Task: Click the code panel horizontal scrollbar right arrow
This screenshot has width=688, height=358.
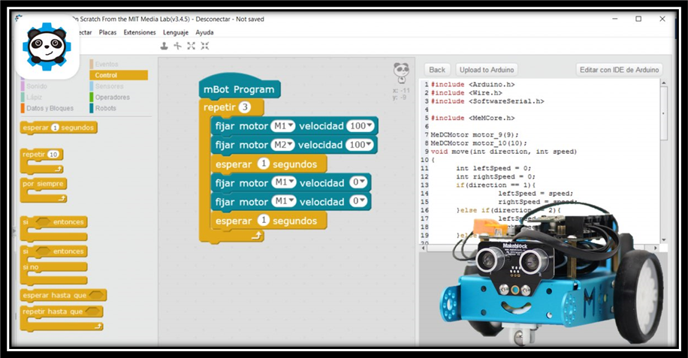Action: 656,248
